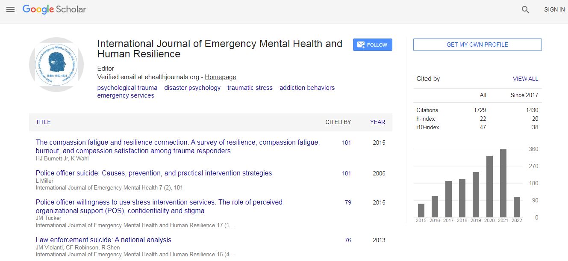Sort articles by Year column header
This screenshot has height=261, width=568.
coord(377,122)
